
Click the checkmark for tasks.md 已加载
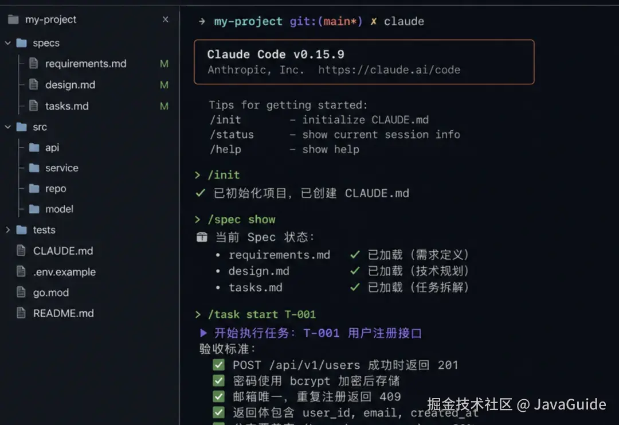[355, 287]
